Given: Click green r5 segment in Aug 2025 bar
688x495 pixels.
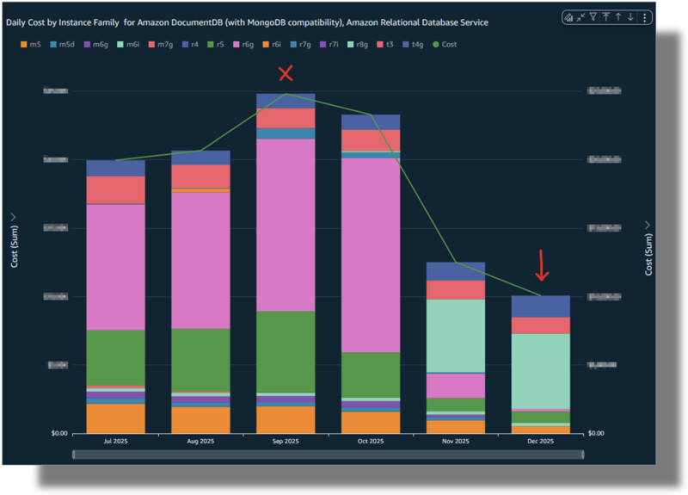Looking at the screenshot, I should (200, 360).
